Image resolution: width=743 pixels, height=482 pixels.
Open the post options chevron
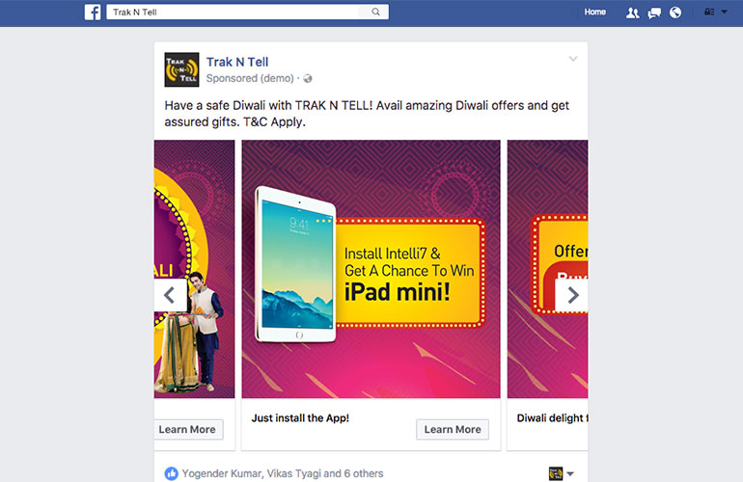(x=573, y=59)
